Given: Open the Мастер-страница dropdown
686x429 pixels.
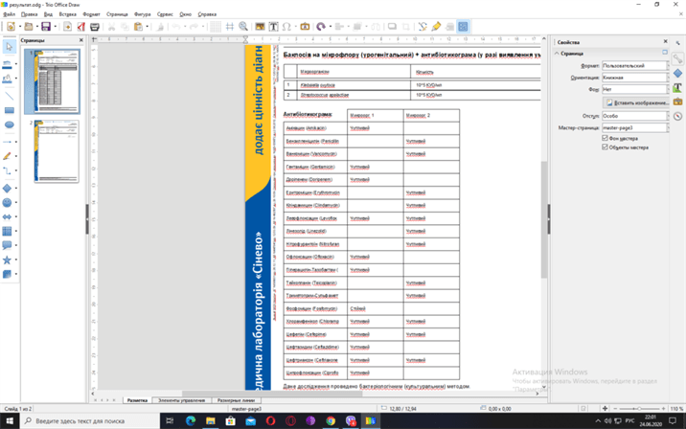Looking at the screenshot, I should pos(635,127).
